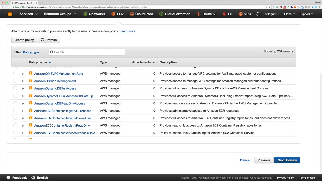The height and width of the screenshot is (181, 322).
Task: Check the AmazonDynamoDBFullAccess policy checkbox
Action: [15, 88]
